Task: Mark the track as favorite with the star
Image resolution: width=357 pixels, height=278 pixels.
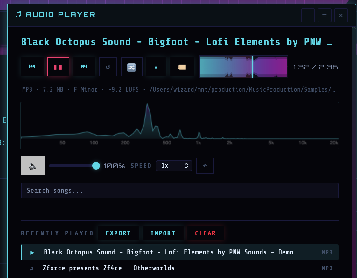Action: [x=156, y=67]
